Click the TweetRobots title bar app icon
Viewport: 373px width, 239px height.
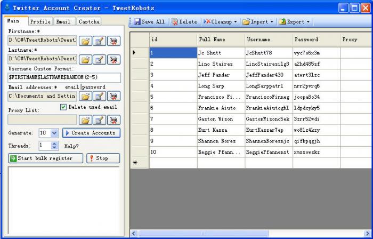[7, 7]
